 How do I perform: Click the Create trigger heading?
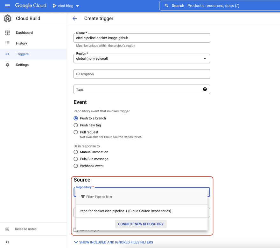(99, 19)
